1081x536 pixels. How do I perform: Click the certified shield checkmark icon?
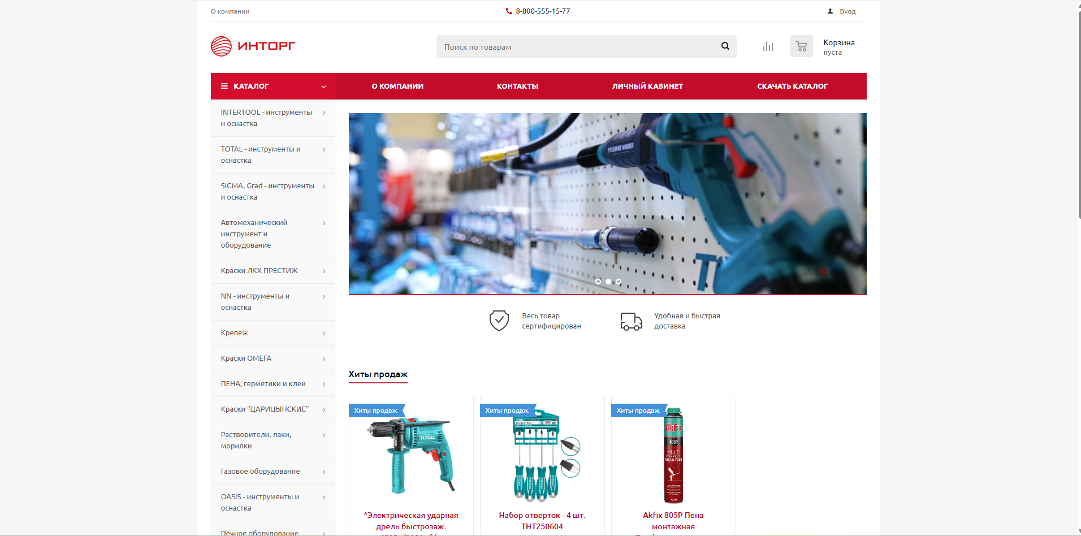(x=499, y=321)
